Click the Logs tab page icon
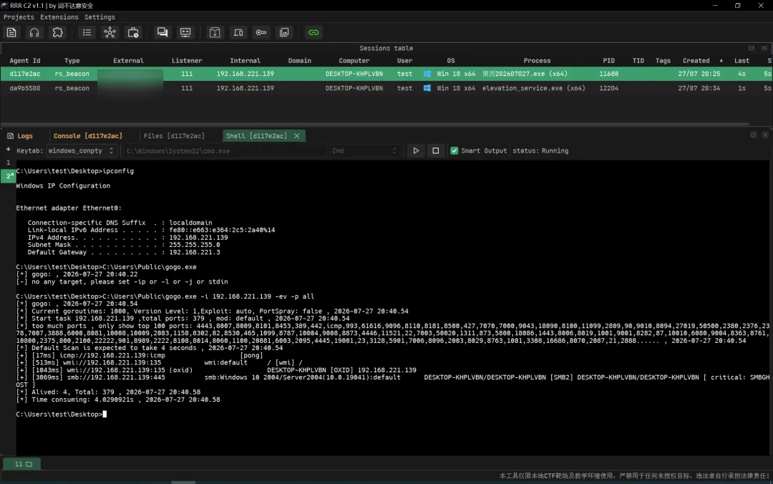The height and width of the screenshot is (484, 773). (x=10, y=136)
